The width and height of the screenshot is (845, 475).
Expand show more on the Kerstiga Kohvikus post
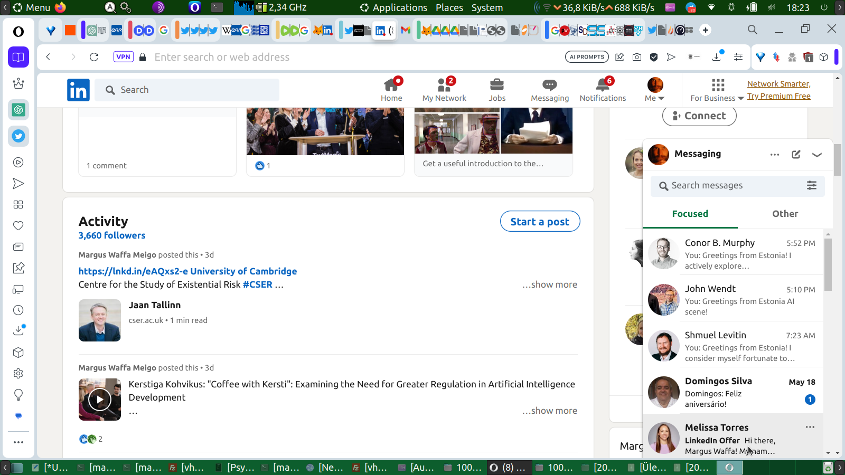tap(550, 411)
